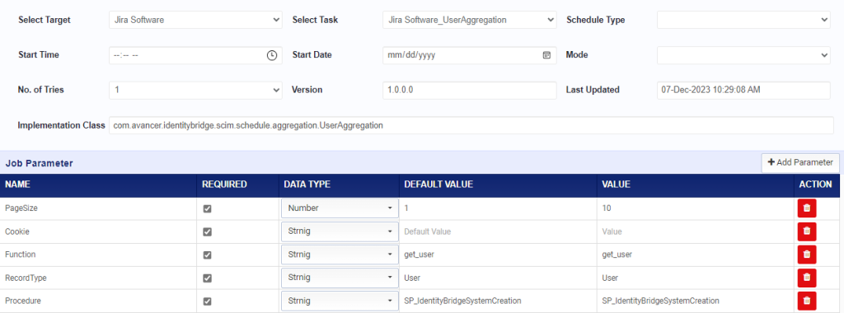
Task: Toggle the Cookie required checkbox
Action: pyautogui.click(x=207, y=231)
